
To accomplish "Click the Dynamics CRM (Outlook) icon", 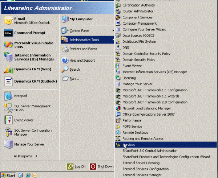I will click(x=8, y=81).
